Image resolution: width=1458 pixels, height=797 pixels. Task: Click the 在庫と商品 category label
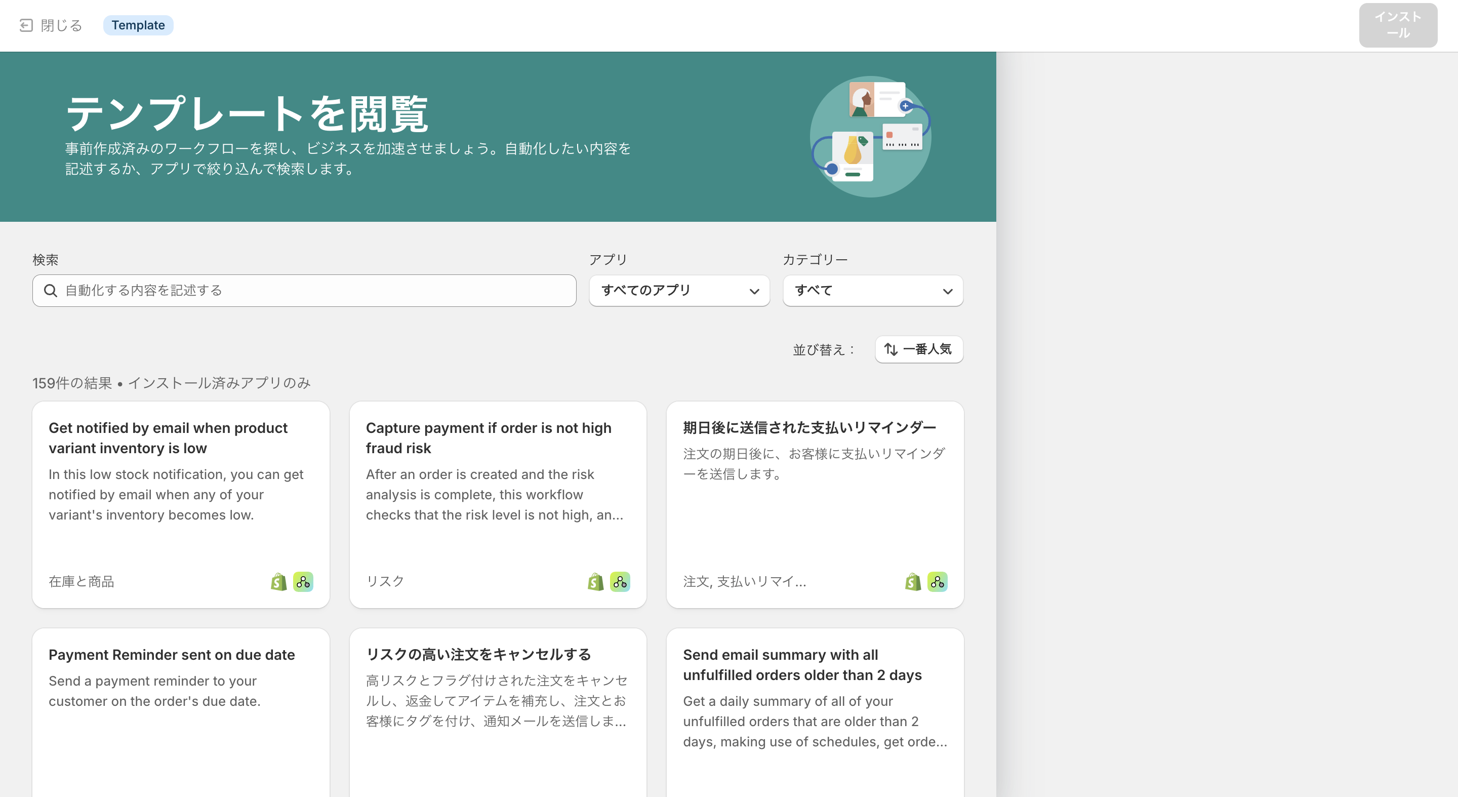click(x=82, y=581)
